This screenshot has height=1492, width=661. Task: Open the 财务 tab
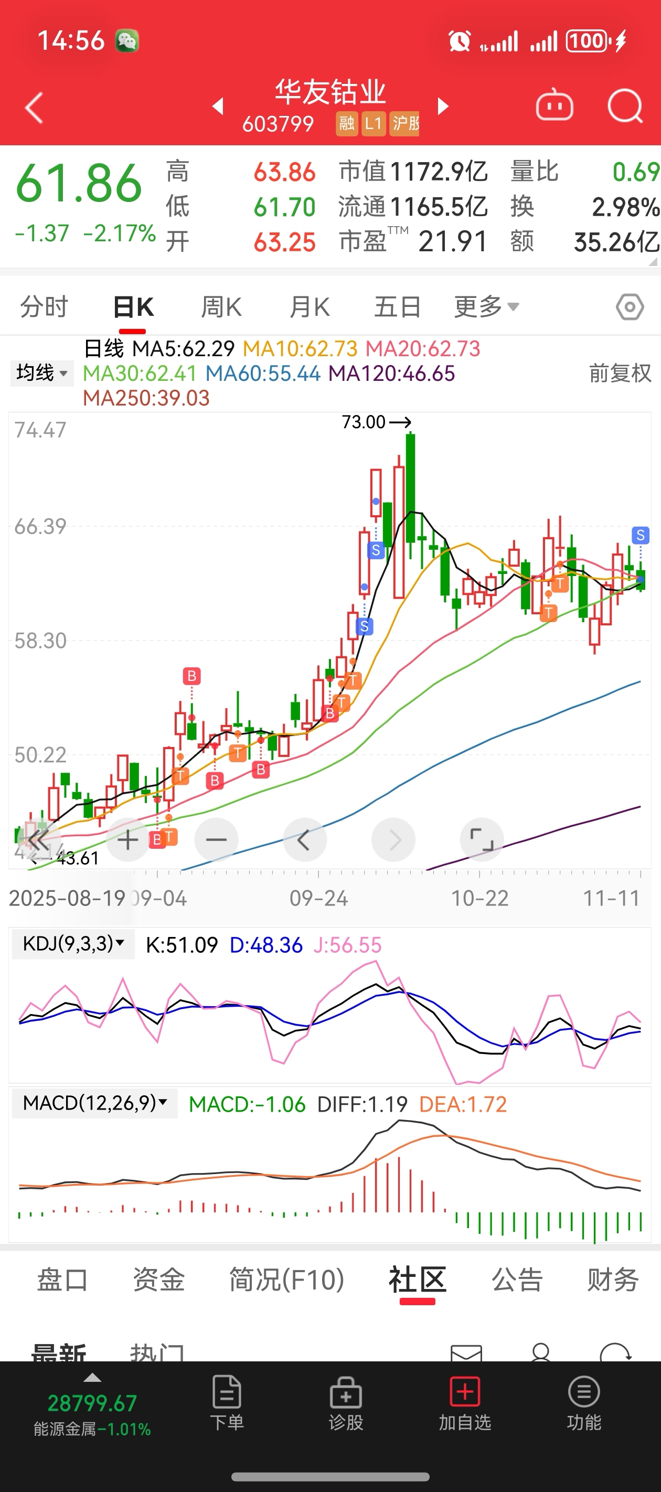tap(613, 1280)
